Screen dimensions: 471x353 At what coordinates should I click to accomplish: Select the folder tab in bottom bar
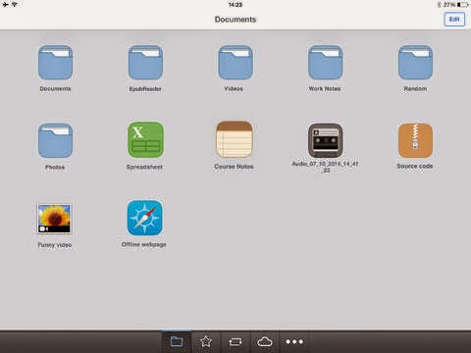click(x=177, y=341)
